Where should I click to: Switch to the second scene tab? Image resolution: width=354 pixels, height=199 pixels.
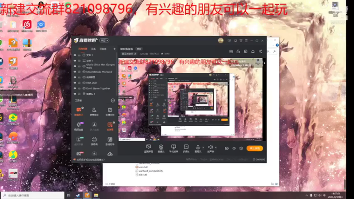pos(93,49)
